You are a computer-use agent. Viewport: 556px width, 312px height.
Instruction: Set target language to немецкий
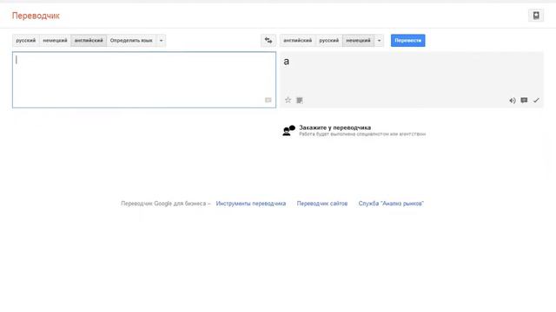[x=358, y=41]
